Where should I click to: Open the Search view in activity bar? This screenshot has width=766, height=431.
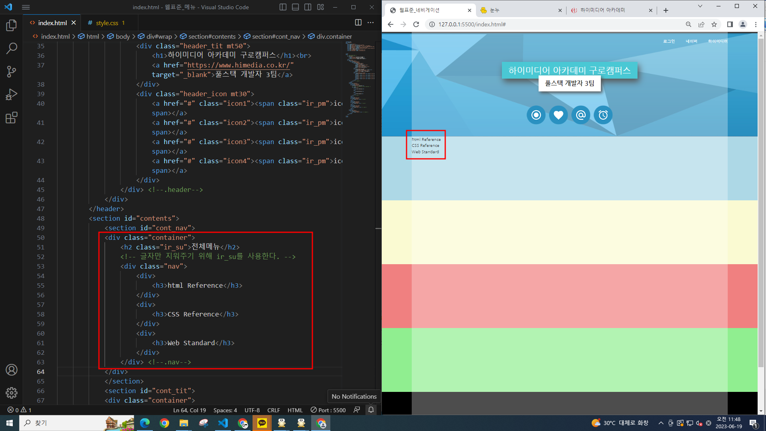point(12,48)
